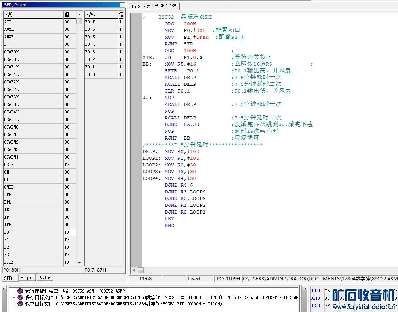Open the Watch bottom tab
Screen dimensions: 398x312
pos(45,278)
